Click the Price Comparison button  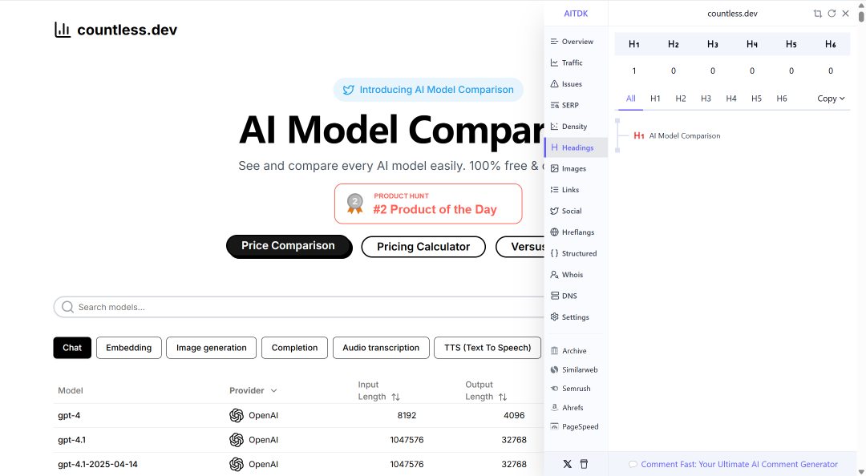[289, 246]
